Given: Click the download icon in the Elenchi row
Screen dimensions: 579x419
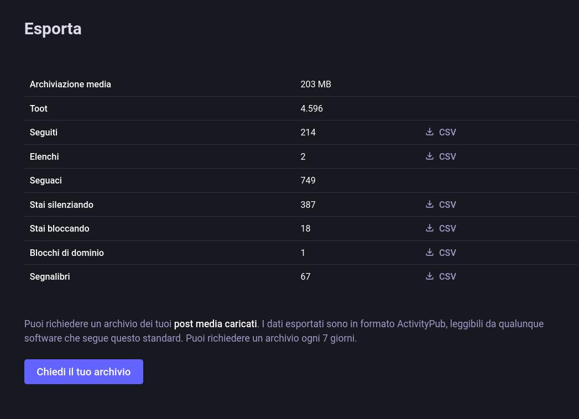Looking at the screenshot, I should (429, 156).
